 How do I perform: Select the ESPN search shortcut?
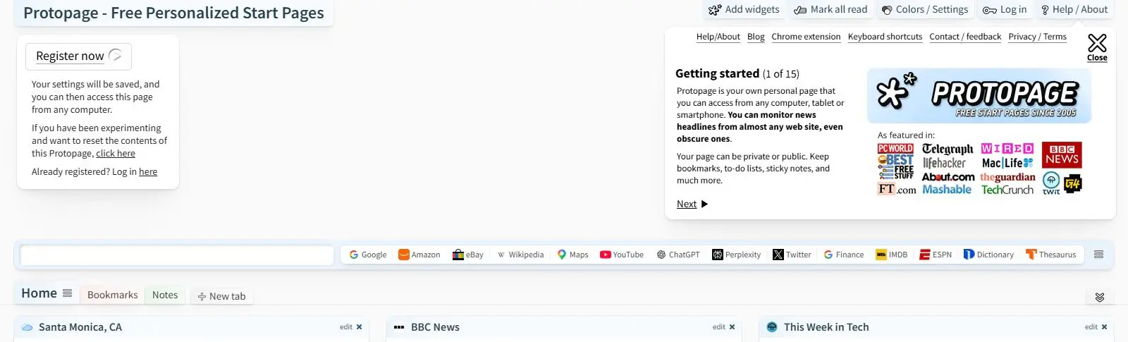coord(936,255)
